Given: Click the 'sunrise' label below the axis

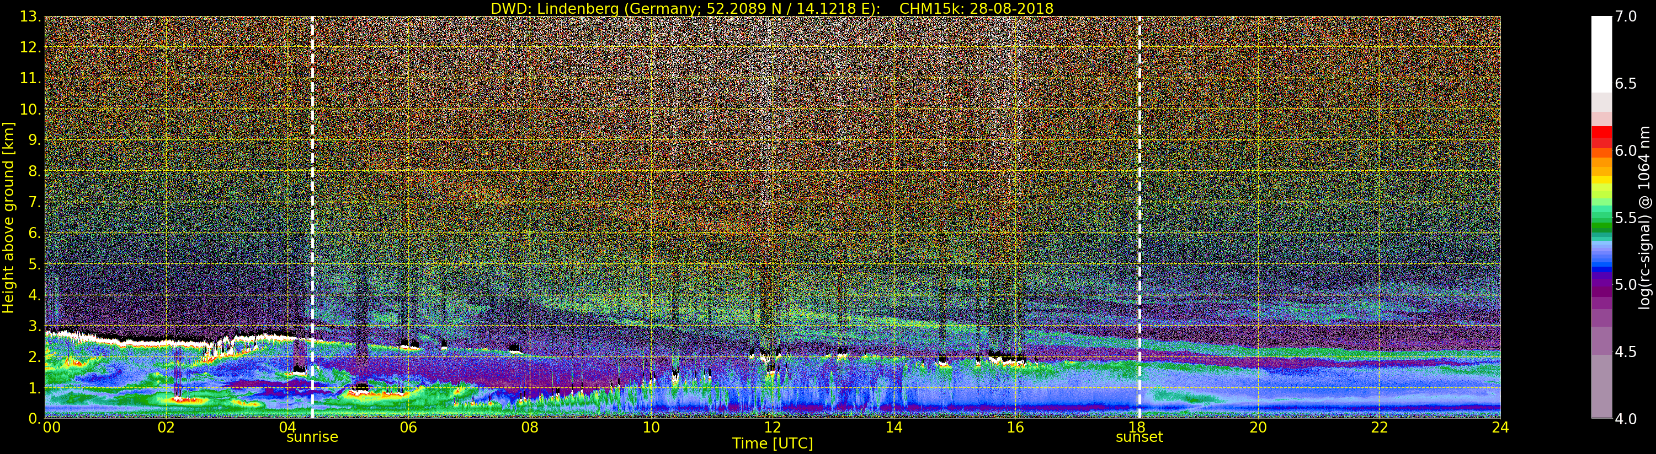Looking at the screenshot, I should pyautogui.click(x=312, y=437).
